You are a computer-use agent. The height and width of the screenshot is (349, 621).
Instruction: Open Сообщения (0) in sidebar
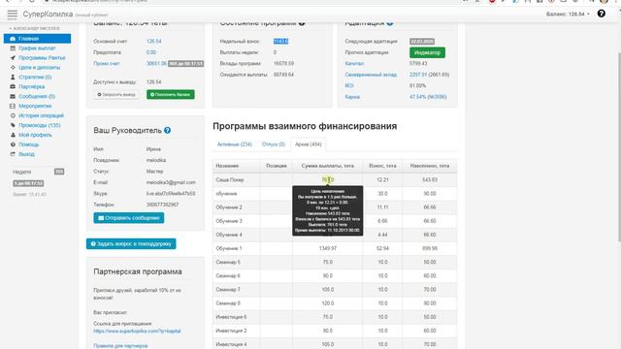click(37, 96)
